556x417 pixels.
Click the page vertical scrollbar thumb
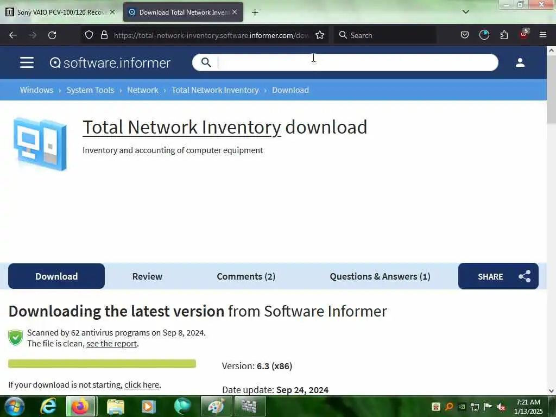551,90
